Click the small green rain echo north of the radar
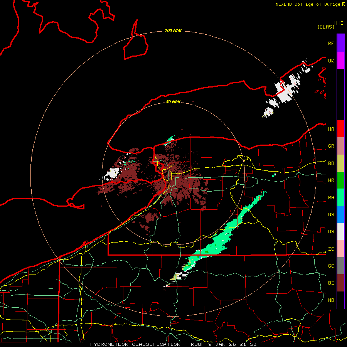The height and width of the screenshot is (347, 347). [x=169, y=140]
